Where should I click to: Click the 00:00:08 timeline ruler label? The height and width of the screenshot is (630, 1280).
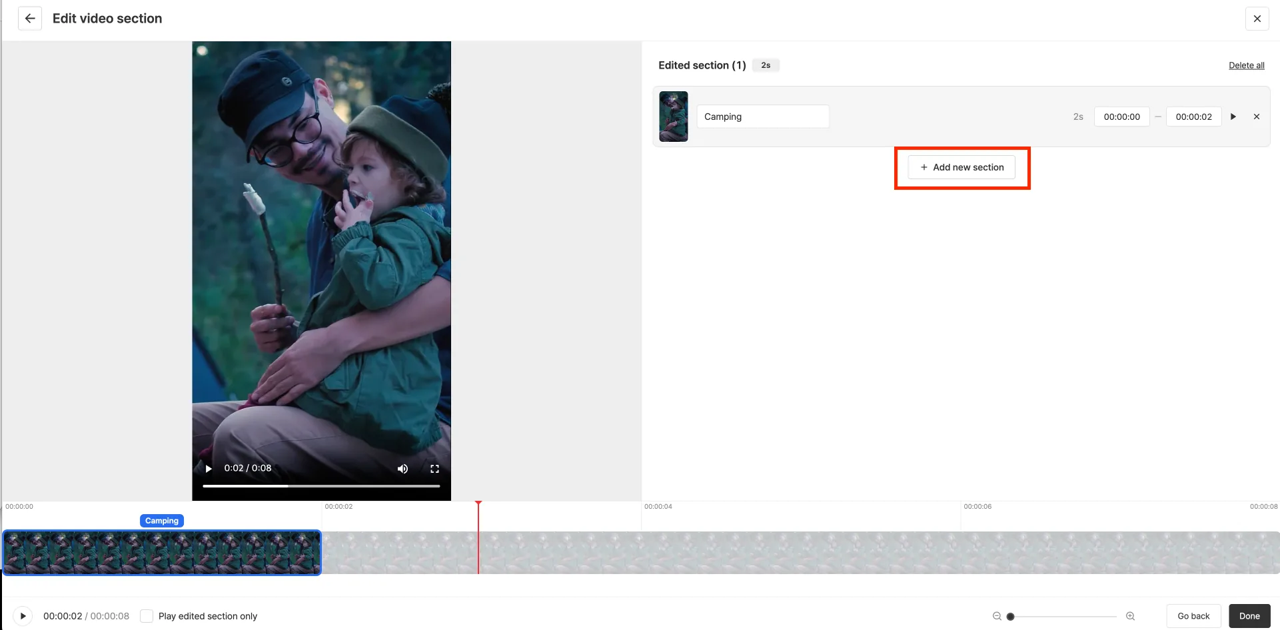[x=1263, y=507]
